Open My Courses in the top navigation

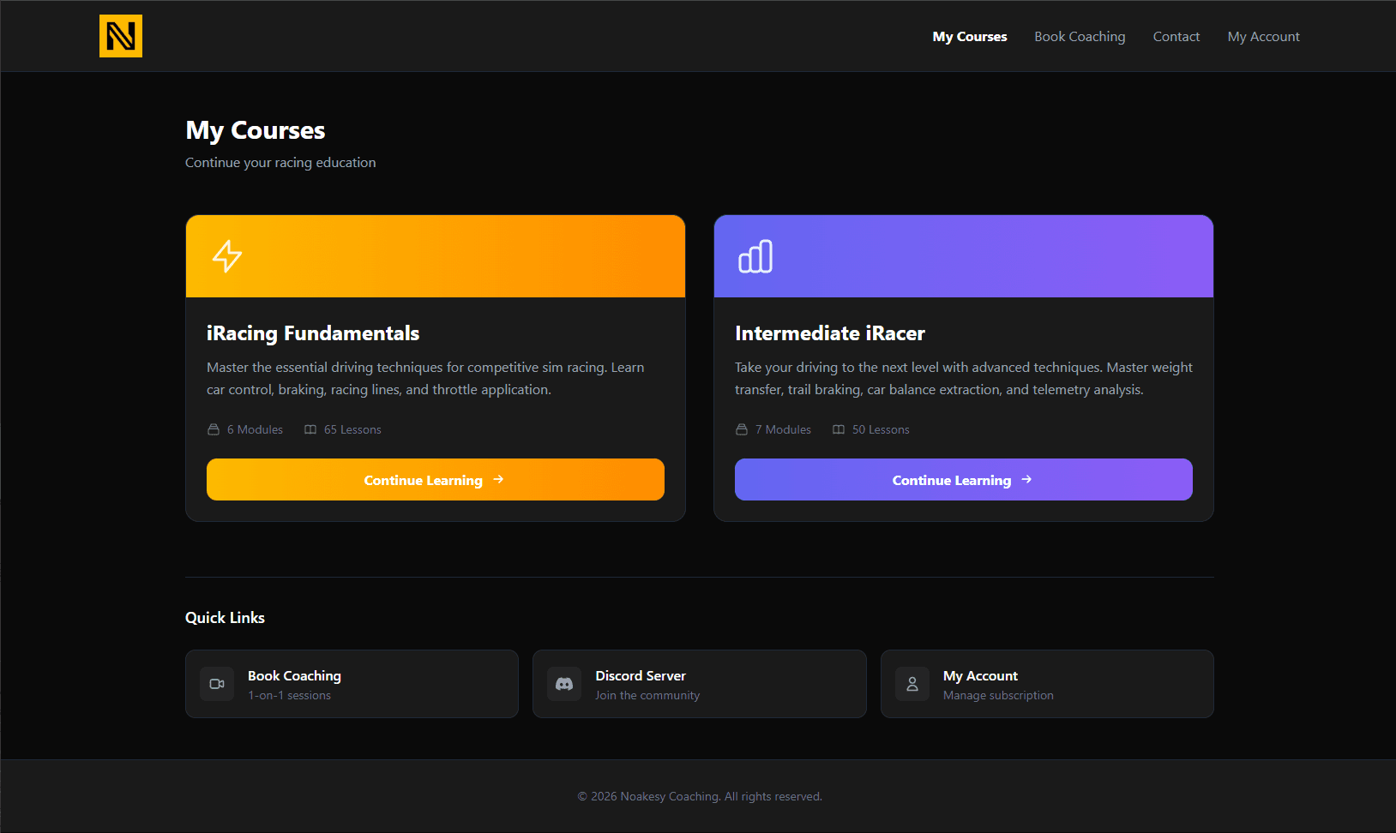[970, 37]
